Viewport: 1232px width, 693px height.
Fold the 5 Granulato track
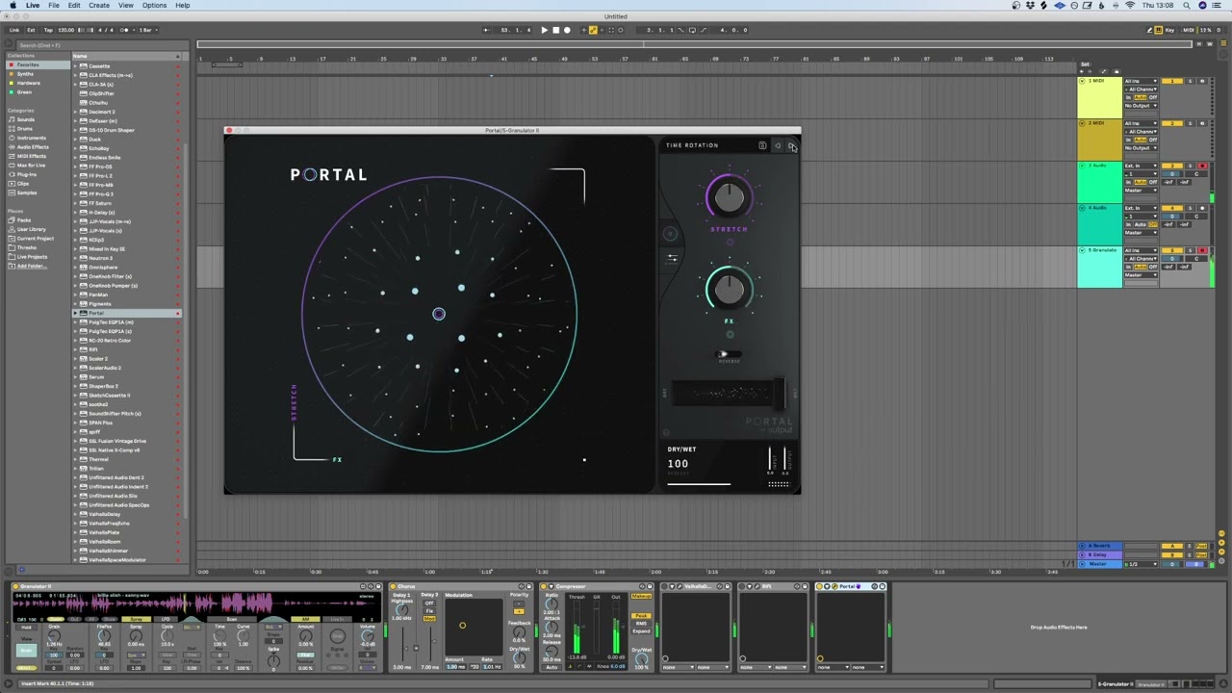(1083, 250)
